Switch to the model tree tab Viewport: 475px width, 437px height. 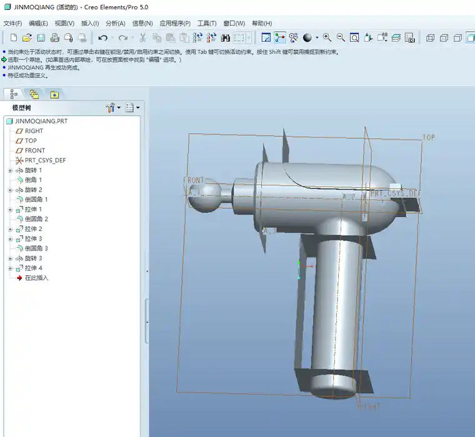pyautogui.click(x=14, y=94)
